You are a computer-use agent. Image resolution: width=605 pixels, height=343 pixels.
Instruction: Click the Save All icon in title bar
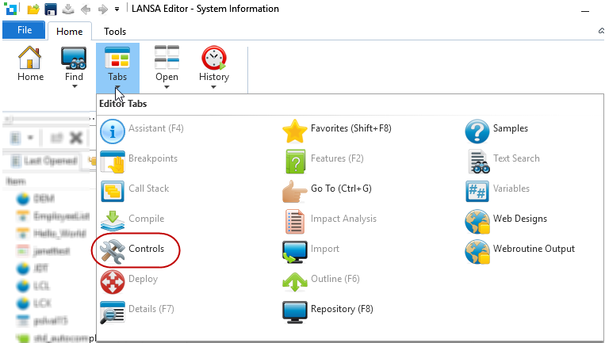[x=68, y=9]
